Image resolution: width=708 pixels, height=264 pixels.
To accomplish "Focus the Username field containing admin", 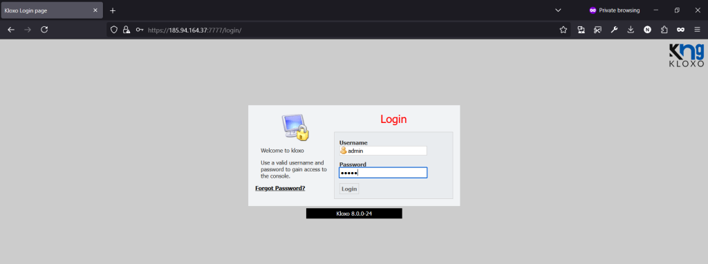I will [x=383, y=151].
